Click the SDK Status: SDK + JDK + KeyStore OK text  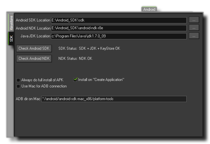tap(89, 48)
